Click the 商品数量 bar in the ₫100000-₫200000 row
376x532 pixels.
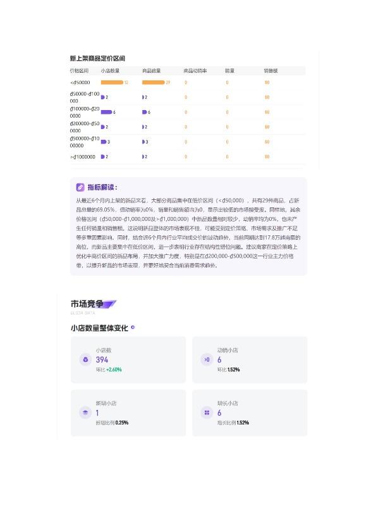[145, 112]
